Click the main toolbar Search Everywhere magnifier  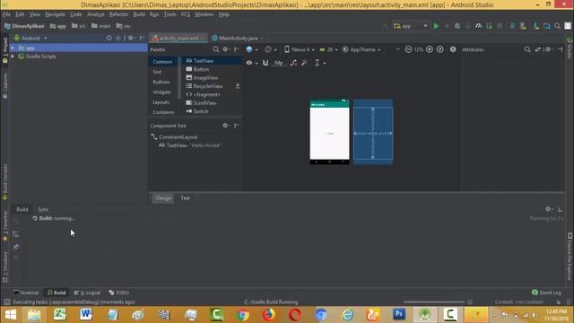point(557,26)
